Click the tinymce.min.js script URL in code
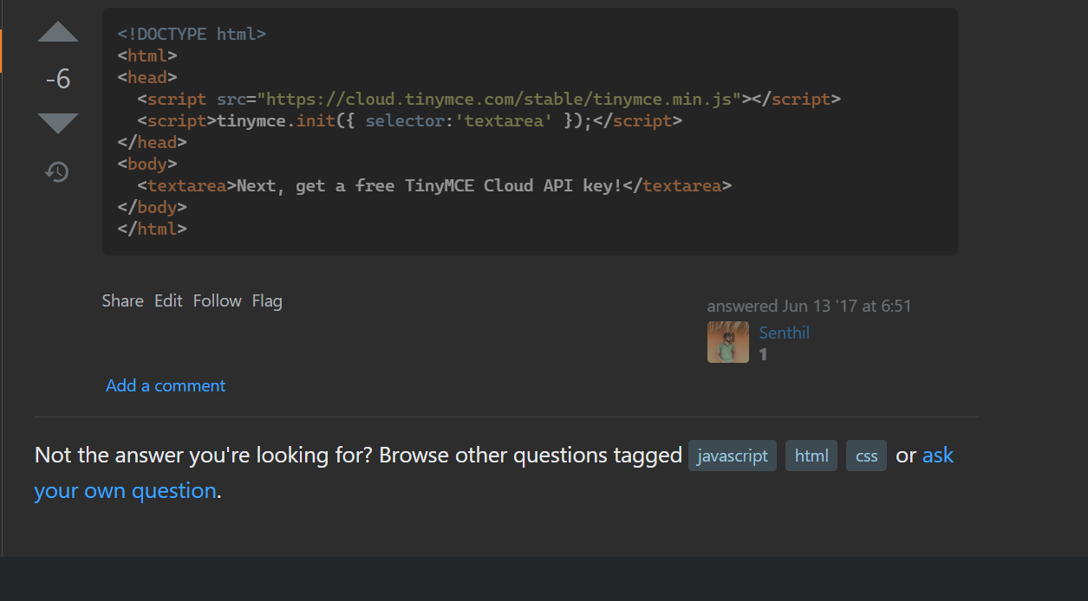This screenshot has width=1088, height=601. 498,99
